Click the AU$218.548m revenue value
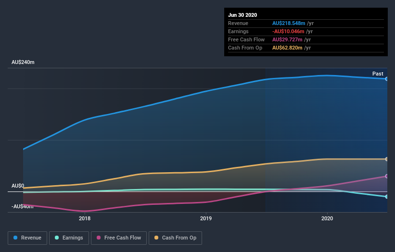 [x=289, y=23]
